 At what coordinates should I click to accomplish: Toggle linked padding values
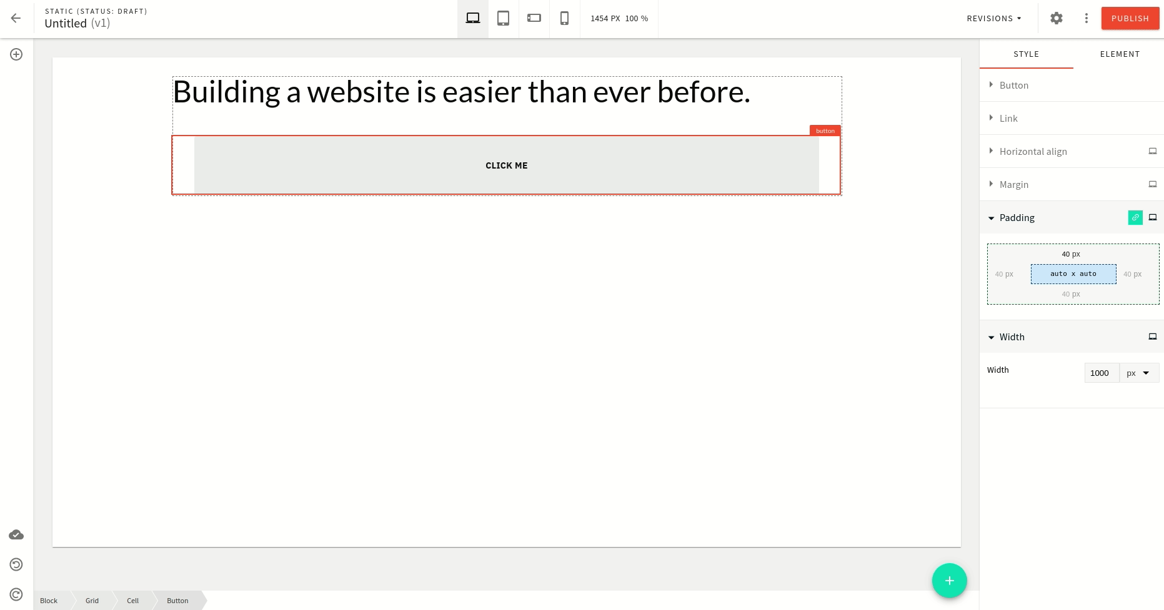pos(1135,217)
